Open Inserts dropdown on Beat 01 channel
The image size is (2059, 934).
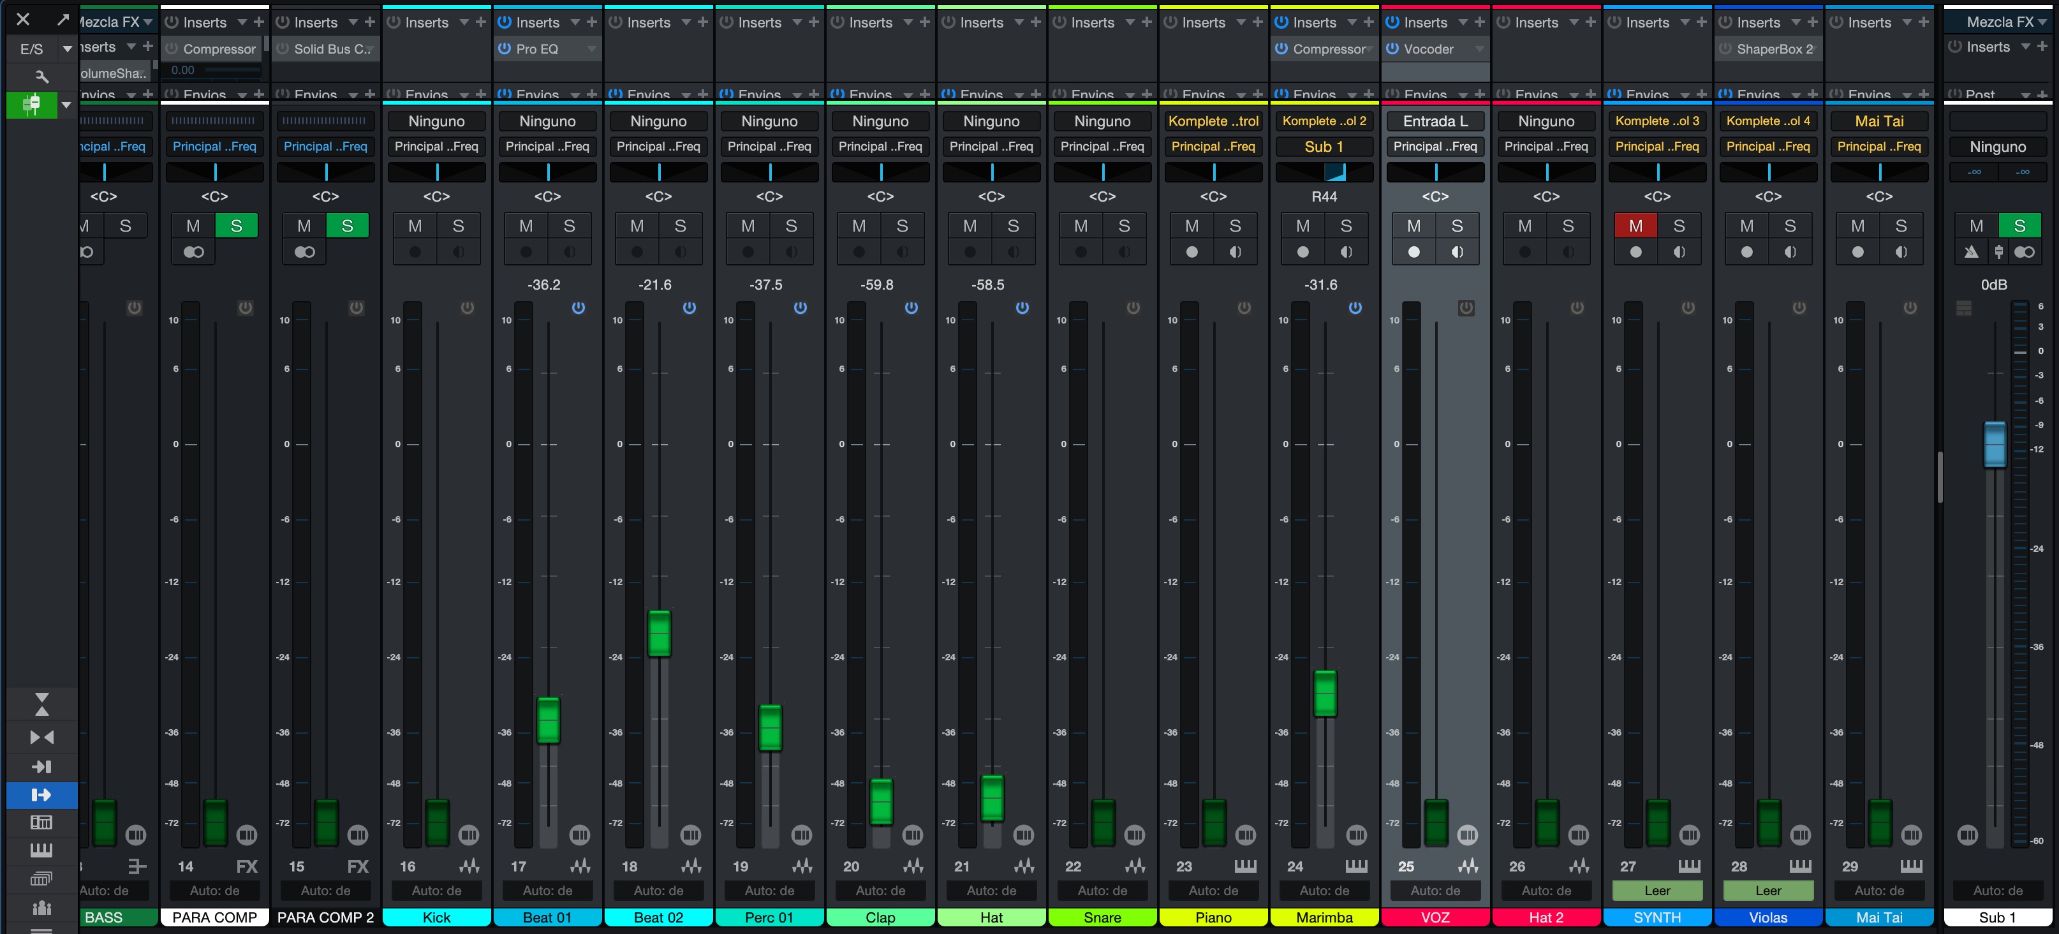(x=575, y=22)
